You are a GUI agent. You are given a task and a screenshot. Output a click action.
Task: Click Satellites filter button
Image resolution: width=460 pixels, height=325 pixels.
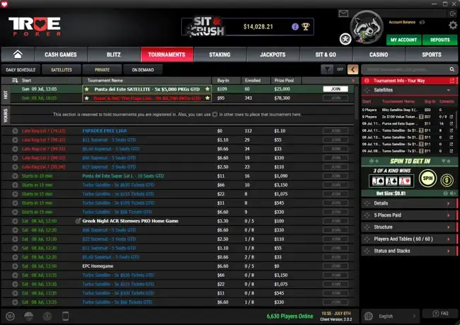(x=62, y=70)
